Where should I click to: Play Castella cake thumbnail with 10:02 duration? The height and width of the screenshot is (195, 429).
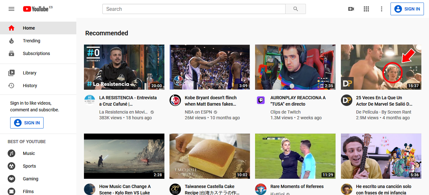click(210, 156)
